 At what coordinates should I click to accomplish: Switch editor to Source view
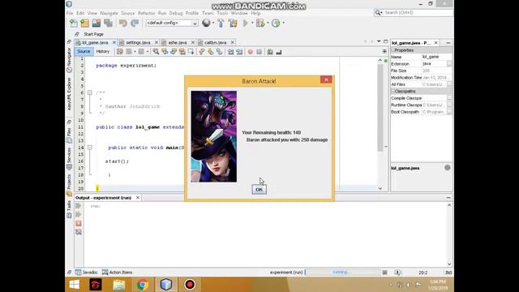pyautogui.click(x=84, y=52)
